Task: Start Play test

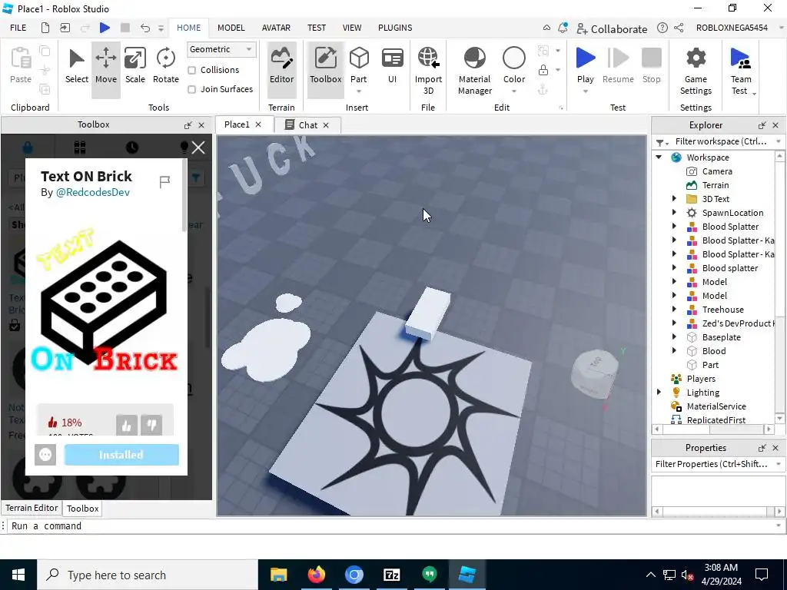Action: pyautogui.click(x=585, y=65)
